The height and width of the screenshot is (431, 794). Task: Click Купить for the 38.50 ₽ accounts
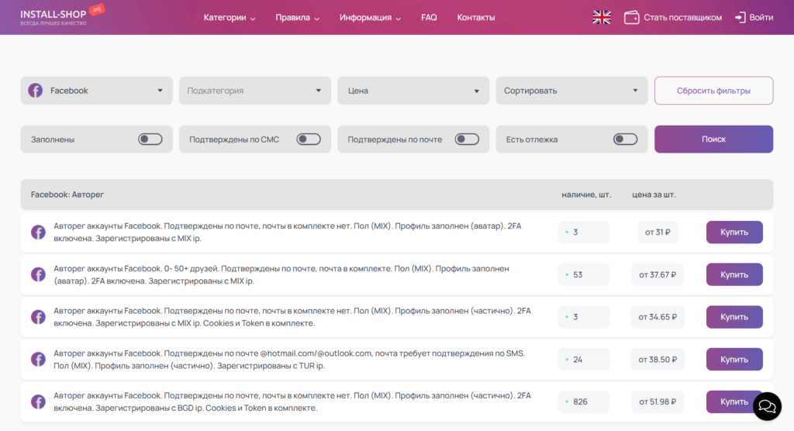734,360
